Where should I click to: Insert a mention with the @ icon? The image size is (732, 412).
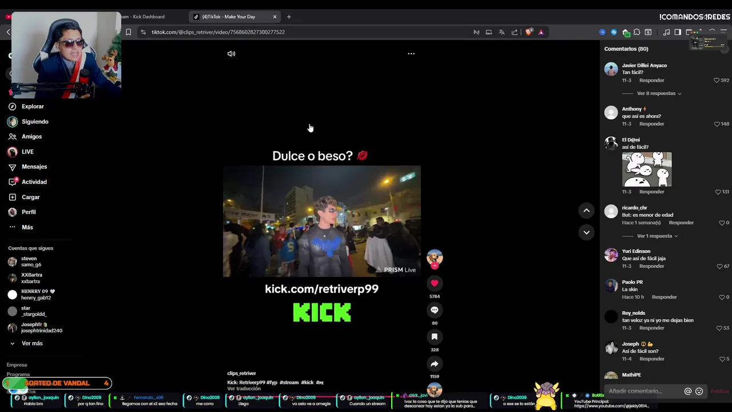(x=688, y=391)
